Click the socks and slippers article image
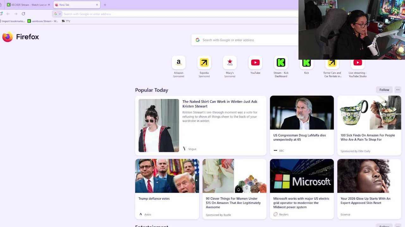Image resolution: width=405 pixels, height=227 pixels. click(234, 176)
